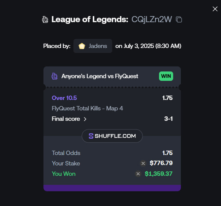The width and height of the screenshot is (221, 206).
Task: Click the bet ID text CQjLZn2W
Action: coord(152,19)
